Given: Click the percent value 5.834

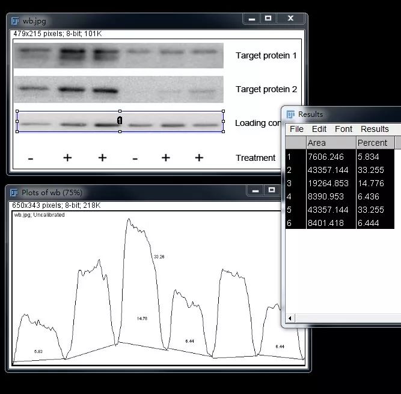Looking at the screenshot, I should click(x=369, y=157).
